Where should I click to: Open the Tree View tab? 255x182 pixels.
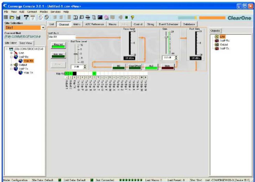[26, 43]
